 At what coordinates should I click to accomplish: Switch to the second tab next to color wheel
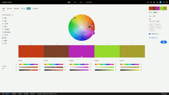coord(9,8)
